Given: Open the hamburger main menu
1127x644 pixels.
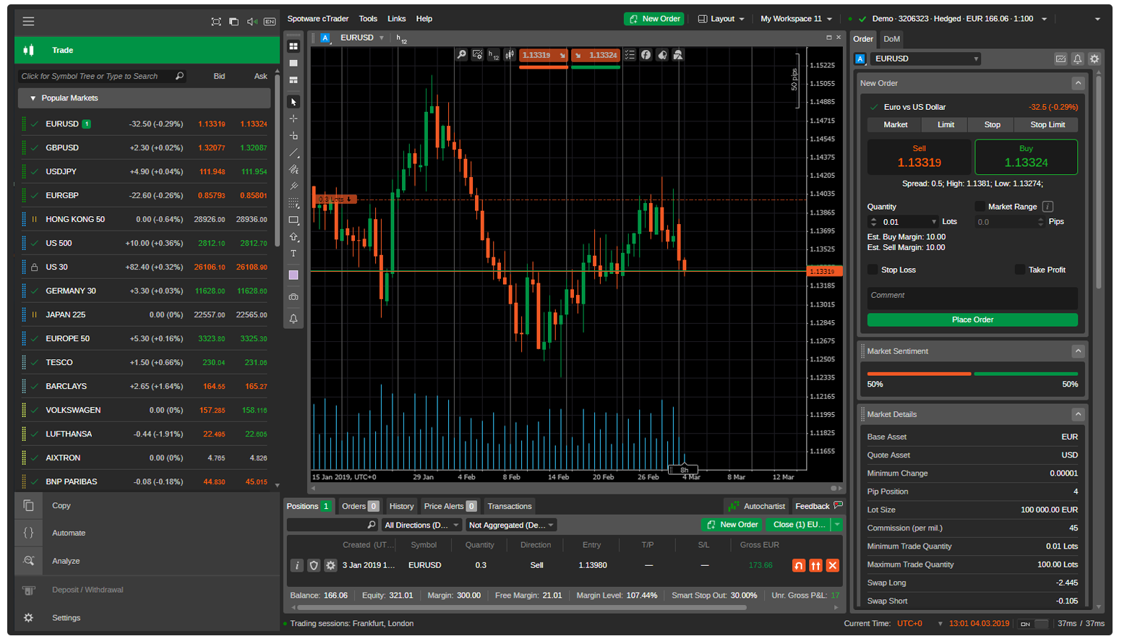Looking at the screenshot, I should click(x=28, y=21).
